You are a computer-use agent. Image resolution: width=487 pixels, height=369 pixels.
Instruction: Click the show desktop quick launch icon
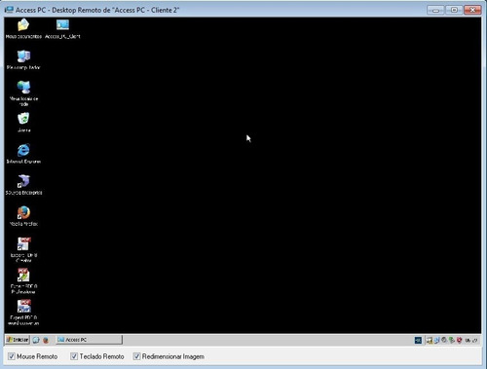[36, 340]
